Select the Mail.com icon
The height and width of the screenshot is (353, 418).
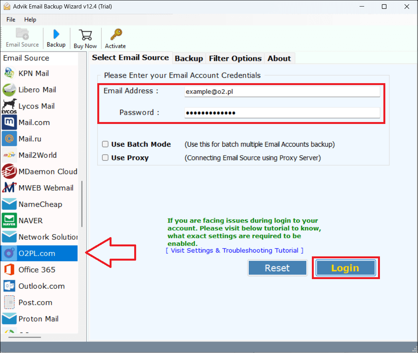9,122
